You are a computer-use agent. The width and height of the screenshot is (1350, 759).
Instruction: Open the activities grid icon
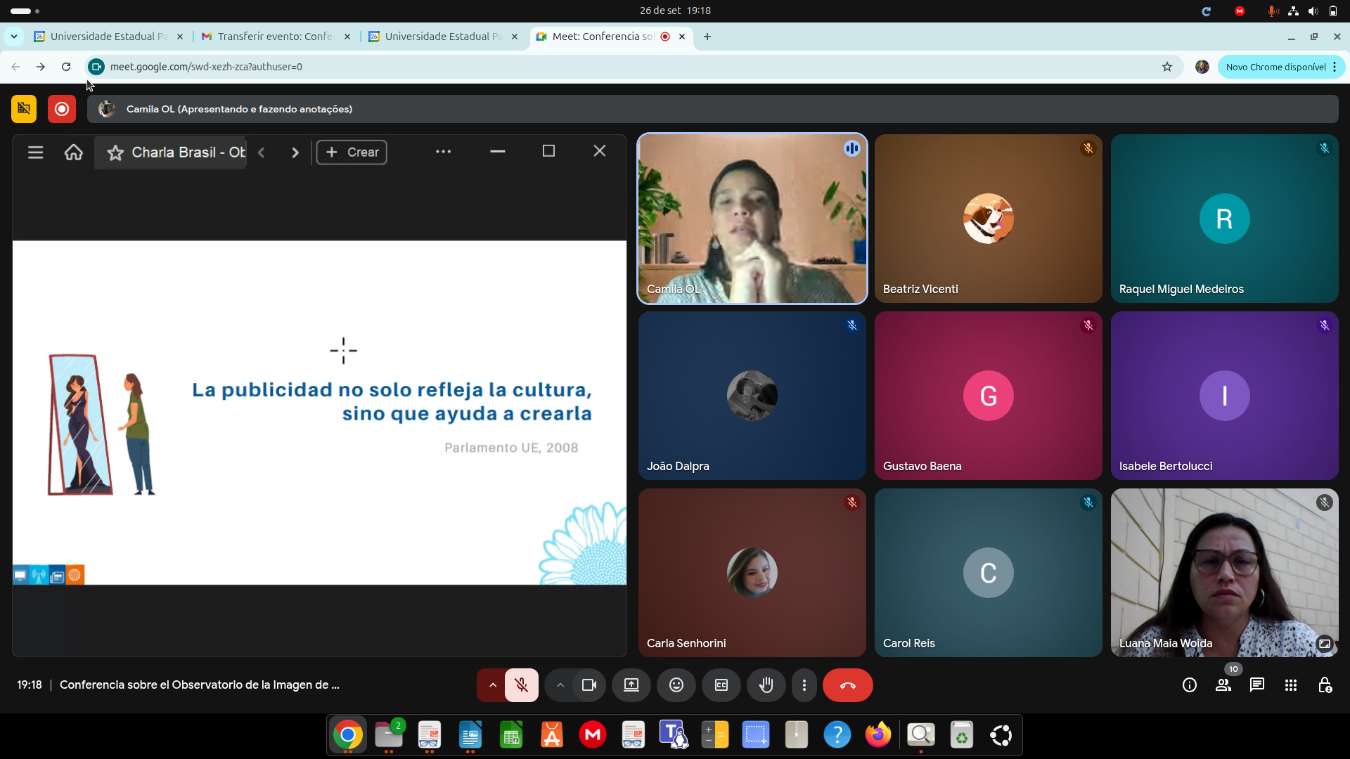(1290, 685)
